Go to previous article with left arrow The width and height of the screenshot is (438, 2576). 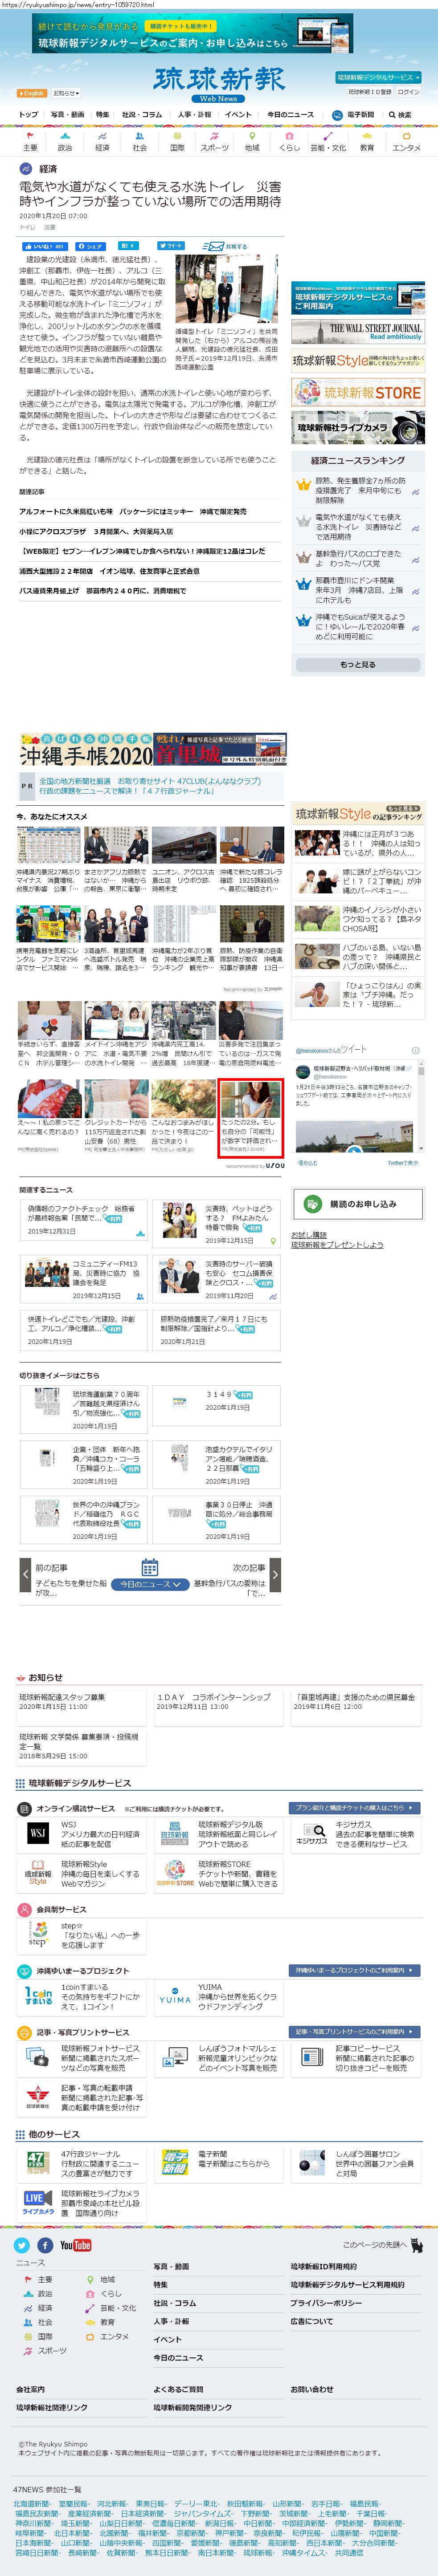(x=25, y=1574)
